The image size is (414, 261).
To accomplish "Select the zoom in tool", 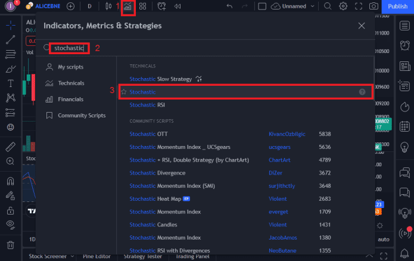I will pyautogui.click(x=11, y=161).
